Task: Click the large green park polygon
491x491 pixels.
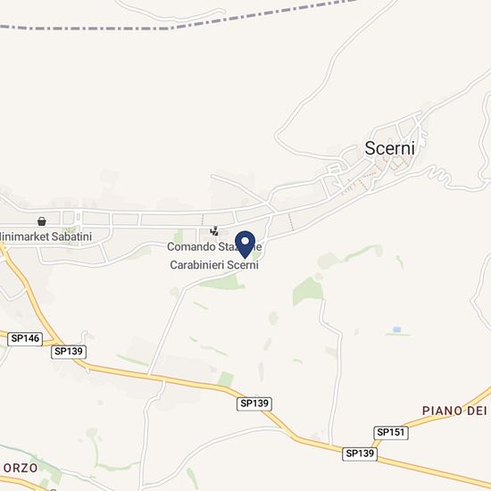Action: tap(308, 291)
